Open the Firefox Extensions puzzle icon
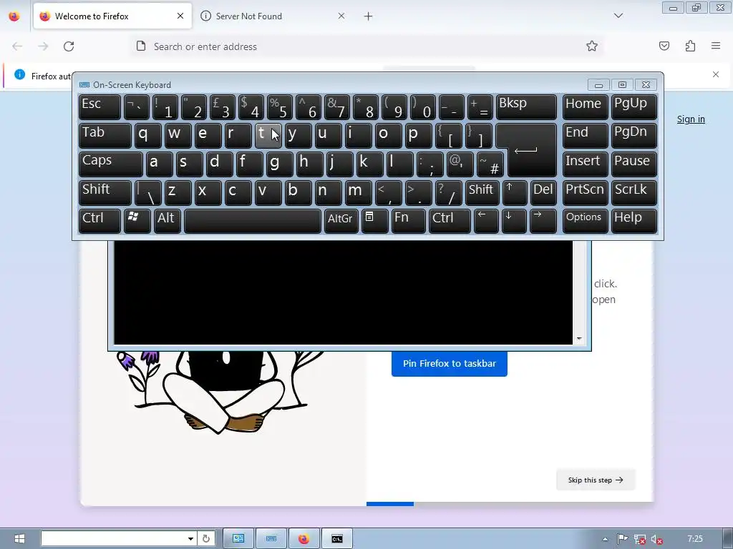This screenshot has width=733, height=549. (690, 46)
